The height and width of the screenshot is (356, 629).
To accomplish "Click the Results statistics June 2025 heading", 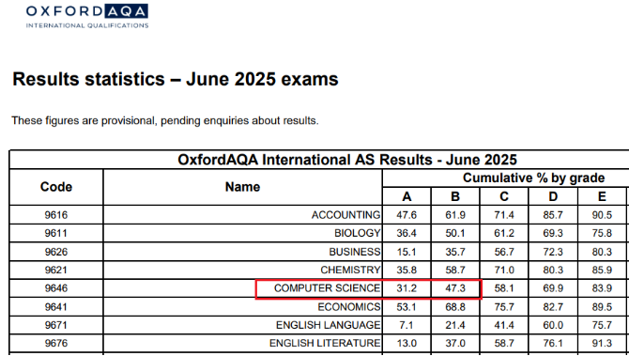I will [x=176, y=79].
